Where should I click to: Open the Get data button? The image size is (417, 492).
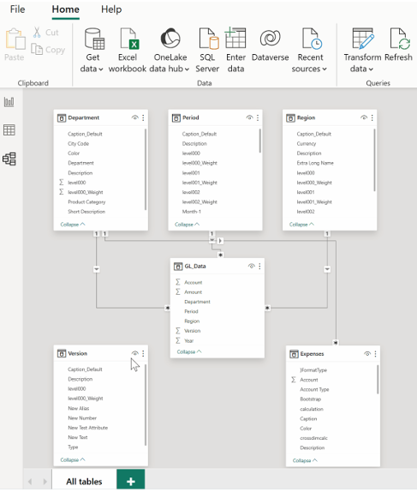coord(92,50)
